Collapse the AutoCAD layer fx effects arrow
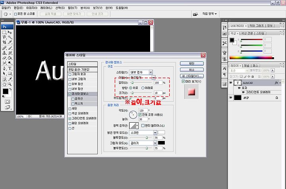This screenshot has height=189, width=286. 280,83
